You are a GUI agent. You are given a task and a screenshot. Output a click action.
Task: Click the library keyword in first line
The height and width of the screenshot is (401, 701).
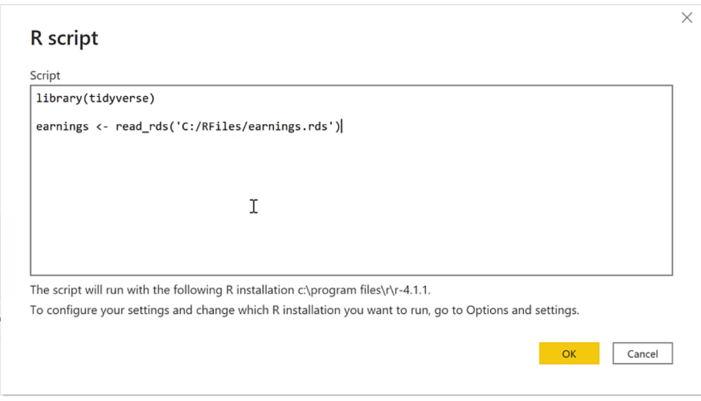tap(59, 98)
